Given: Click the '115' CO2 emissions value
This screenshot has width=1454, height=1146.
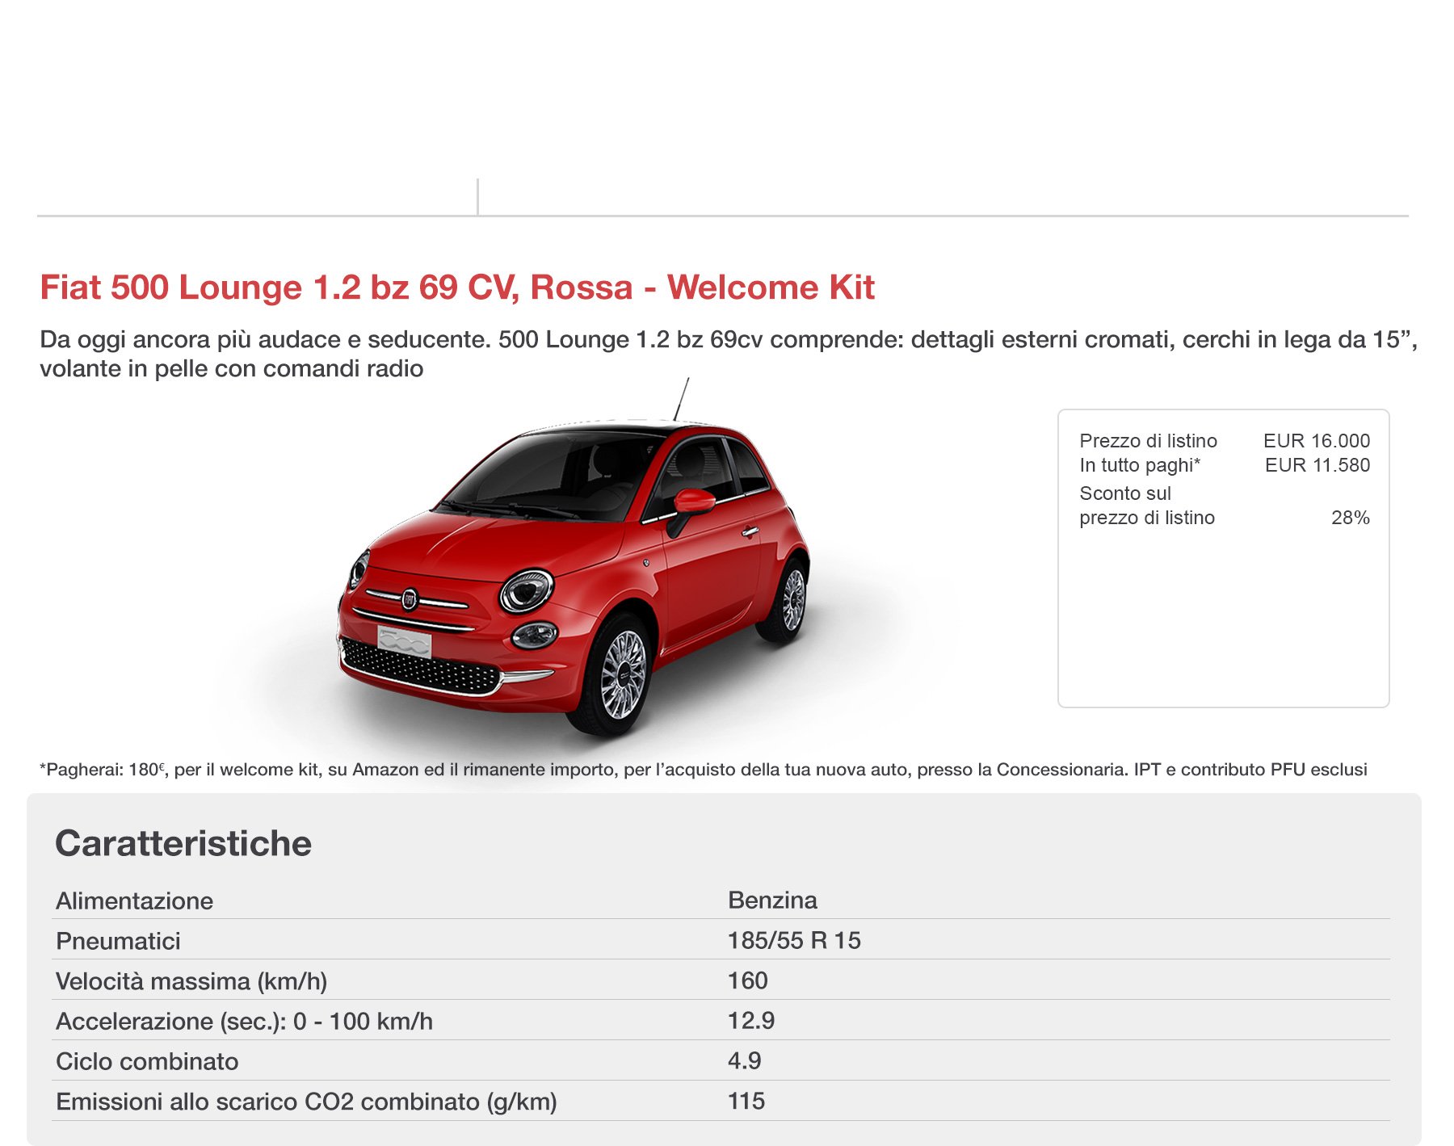Looking at the screenshot, I should pyautogui.click(x=746, y=1101).
